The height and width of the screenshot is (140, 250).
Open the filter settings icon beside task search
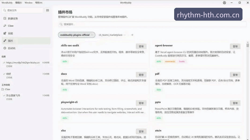point(47,10)
